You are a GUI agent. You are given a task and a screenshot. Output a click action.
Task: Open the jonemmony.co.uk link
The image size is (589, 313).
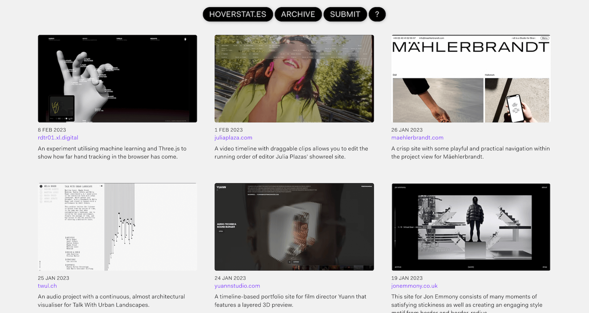coord(414,286)
